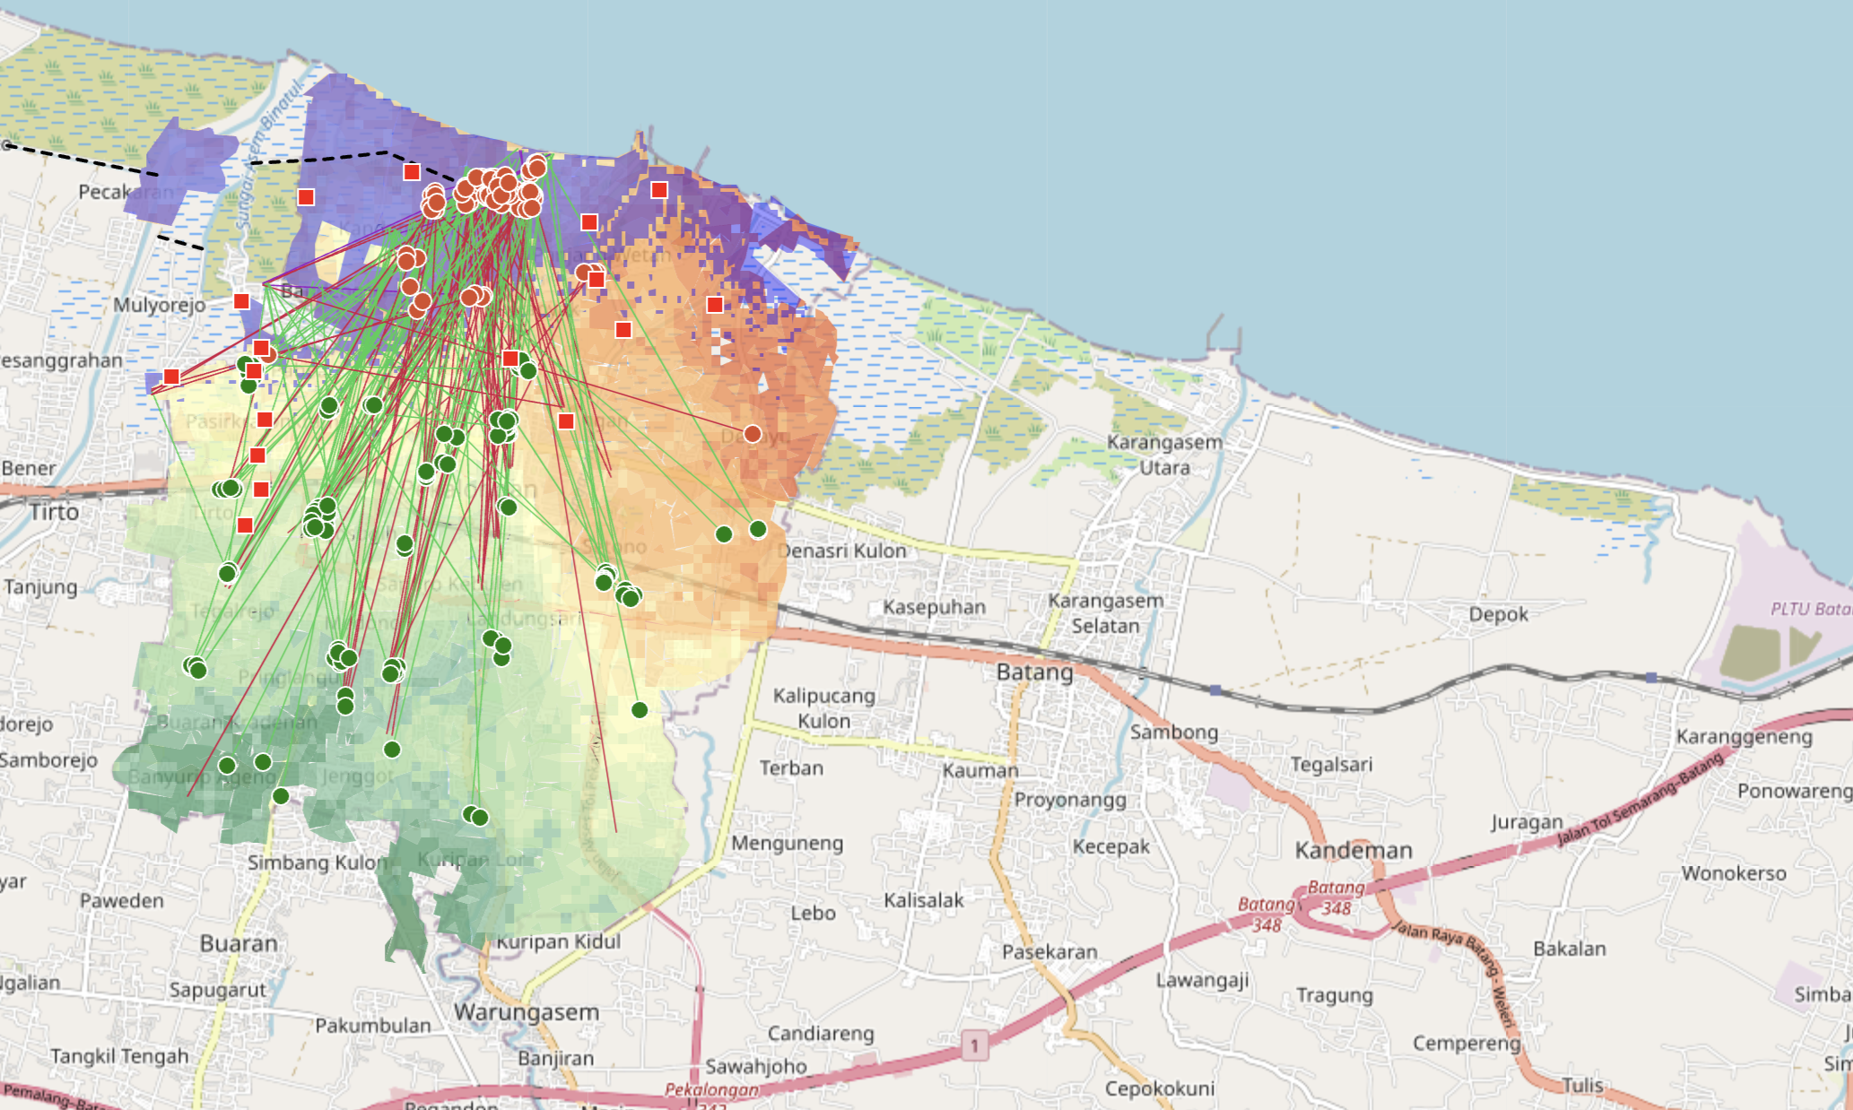Click the railway station marker below PLTU area
1853x1110 pixels.
coord(1651,678)
